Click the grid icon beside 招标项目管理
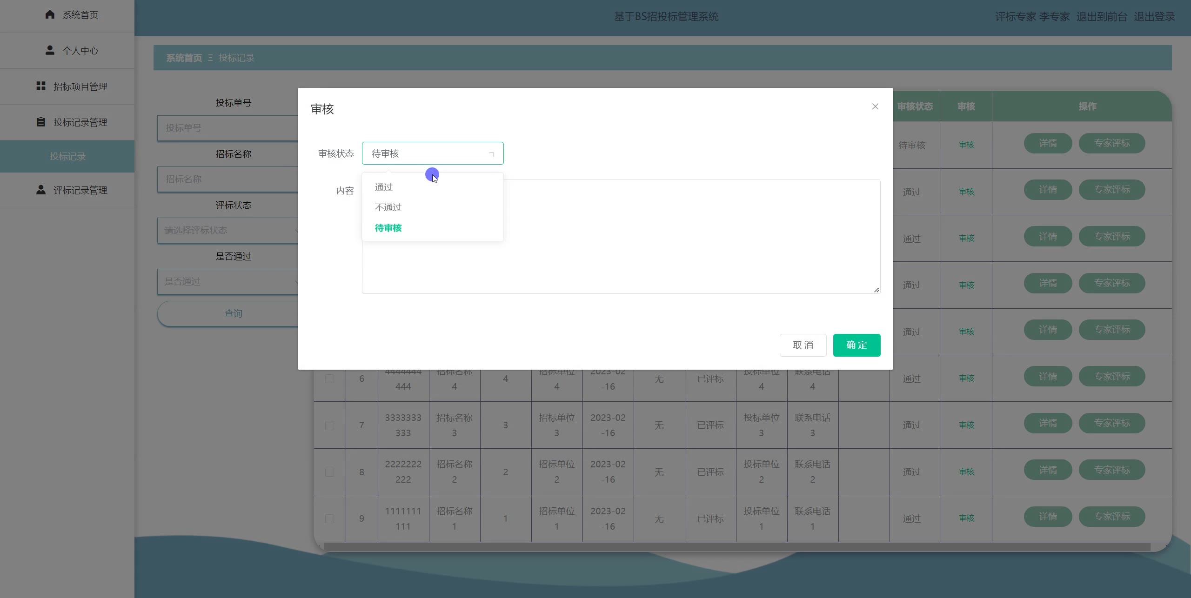 tap(41, 86)
